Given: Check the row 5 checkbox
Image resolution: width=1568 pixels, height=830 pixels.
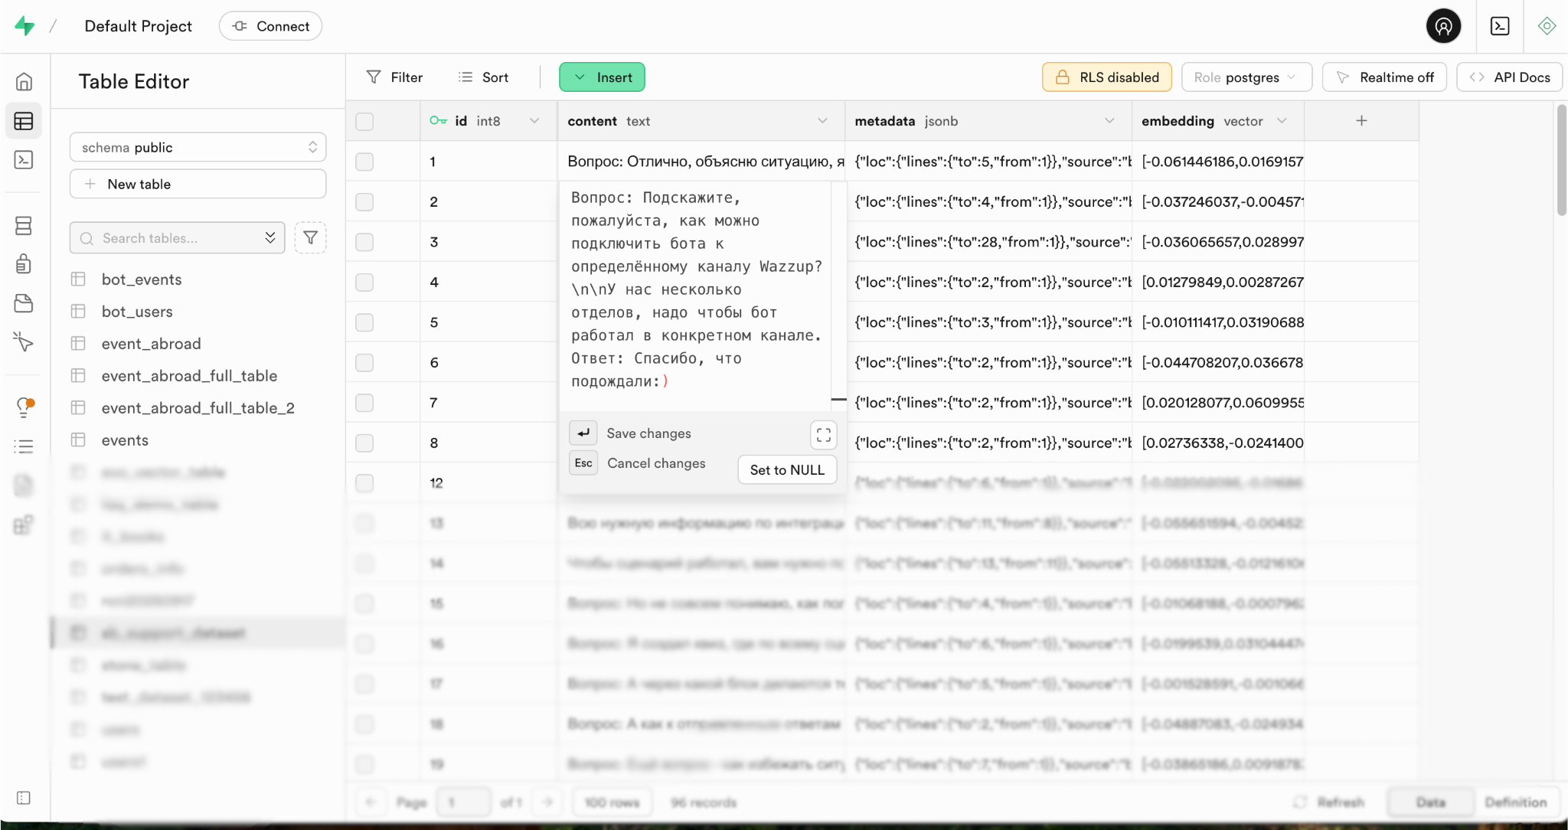Looking at the screenshot, I should coord(364,322).
